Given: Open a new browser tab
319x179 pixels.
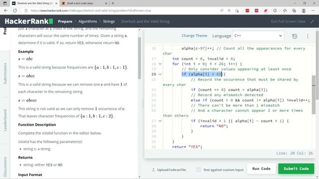Looking at the screenshot, I should pos(113,3).
